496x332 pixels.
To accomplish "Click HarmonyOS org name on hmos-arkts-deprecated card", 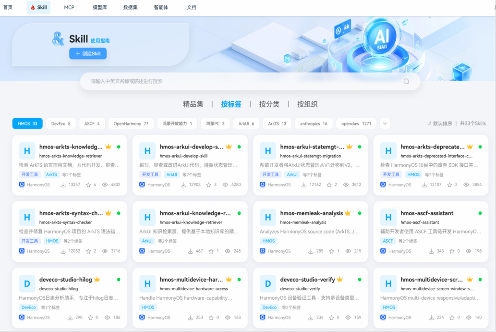I will (x=399, y=185).
